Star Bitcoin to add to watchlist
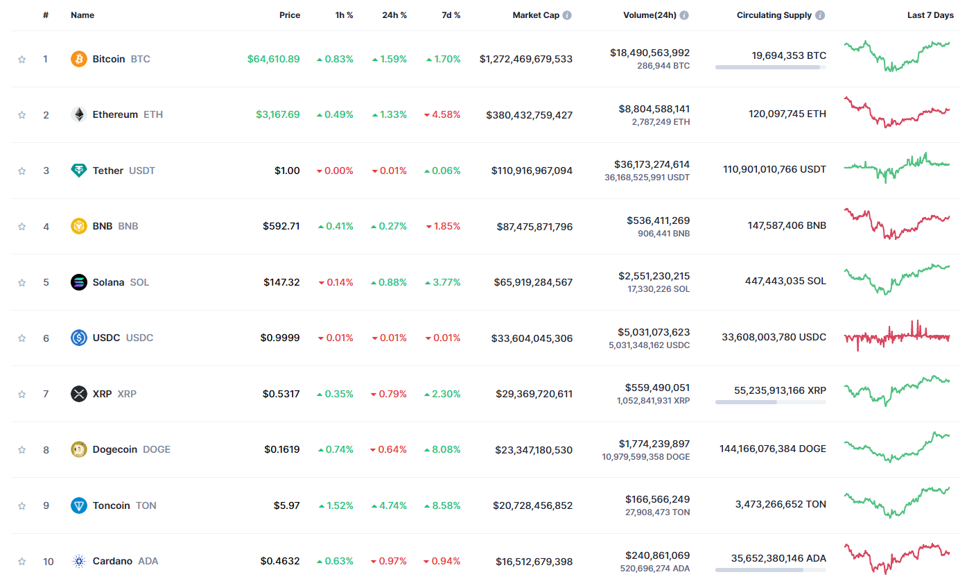 22,59
